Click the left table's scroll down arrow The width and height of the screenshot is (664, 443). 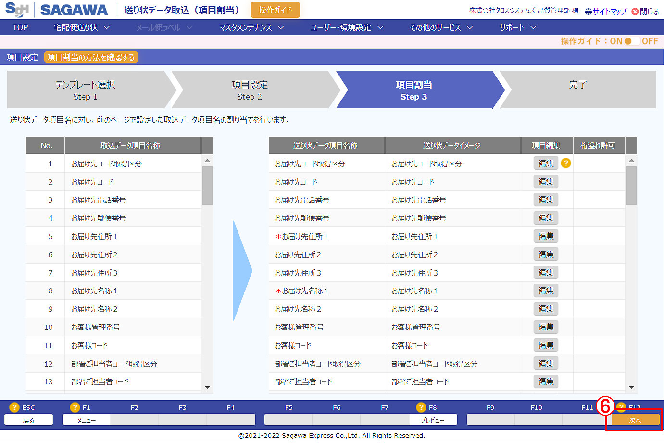click(x=207, y=388)
